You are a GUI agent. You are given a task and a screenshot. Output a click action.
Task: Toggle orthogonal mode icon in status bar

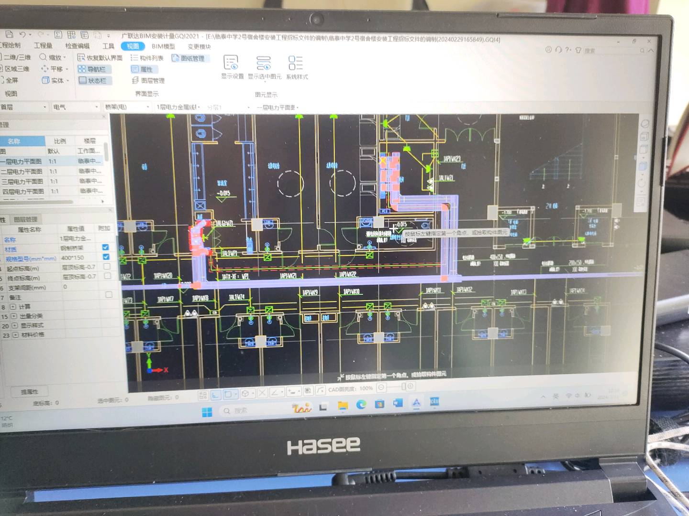point(215,395)
